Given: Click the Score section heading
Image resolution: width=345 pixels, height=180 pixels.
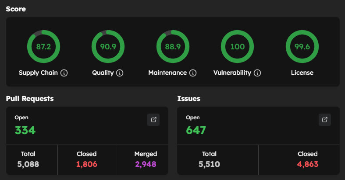Looking at the screenshot, I should (x=16, y=9).
